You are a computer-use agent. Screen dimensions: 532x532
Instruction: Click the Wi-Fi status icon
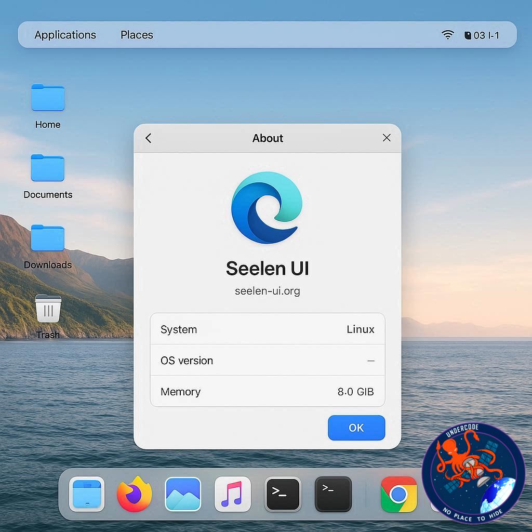pyautogui.click(x=447, y=35)
